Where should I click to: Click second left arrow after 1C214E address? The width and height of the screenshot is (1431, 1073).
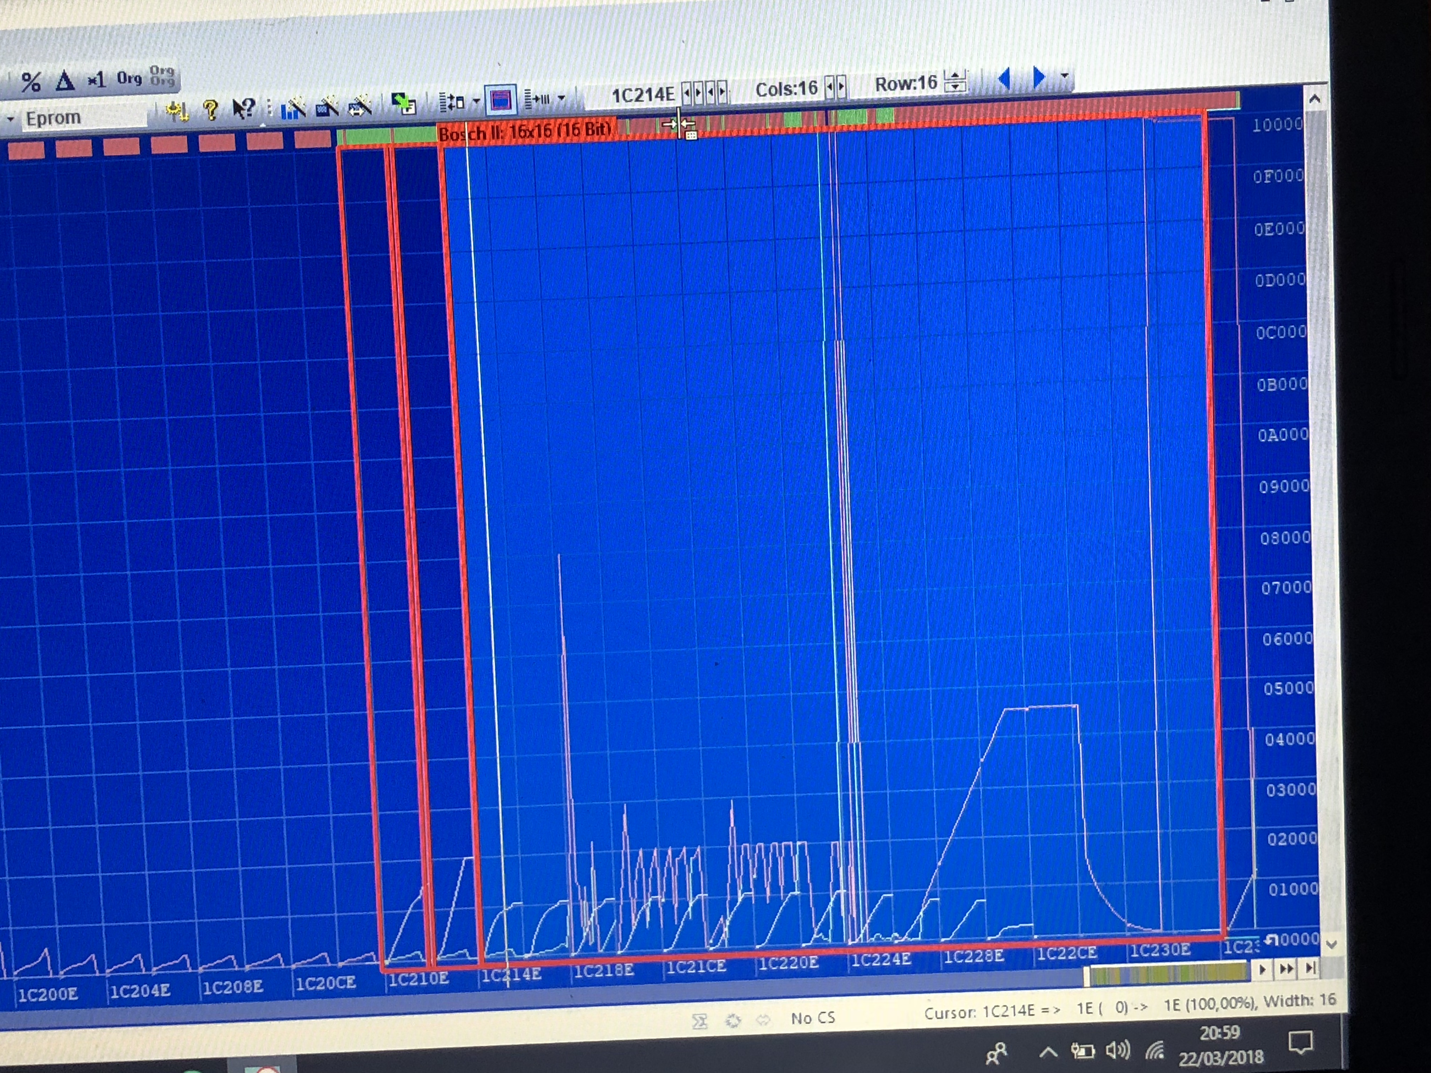click(710, 93)
